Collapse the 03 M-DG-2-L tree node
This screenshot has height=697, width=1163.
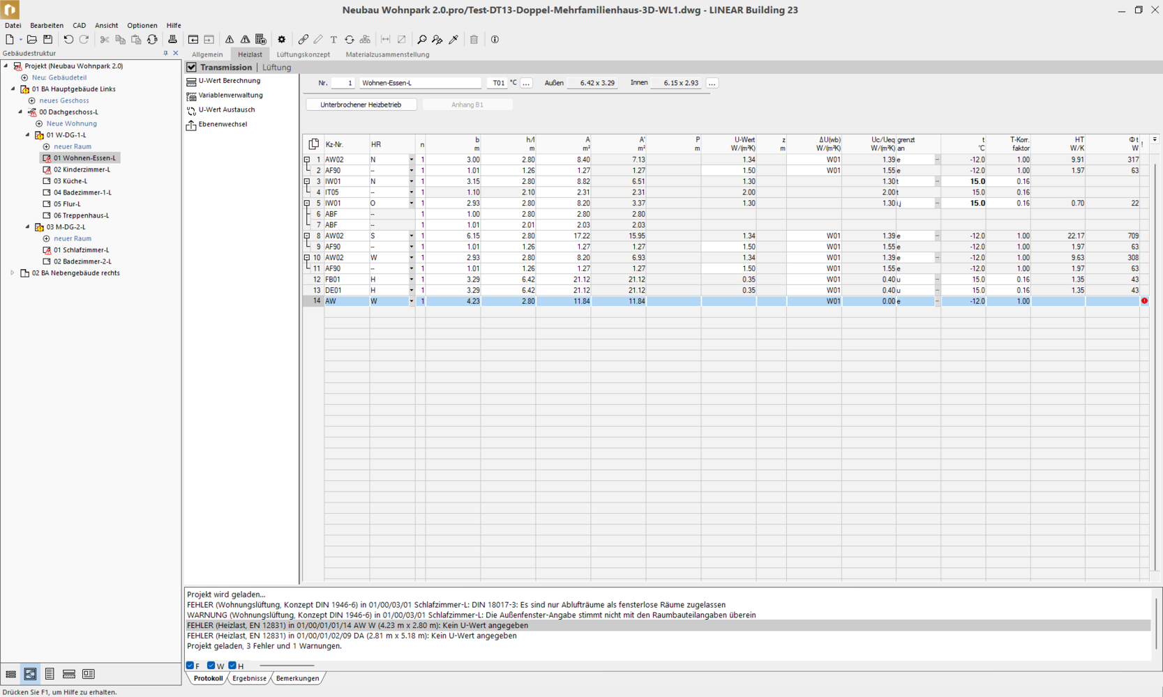(x=28, y=227)
